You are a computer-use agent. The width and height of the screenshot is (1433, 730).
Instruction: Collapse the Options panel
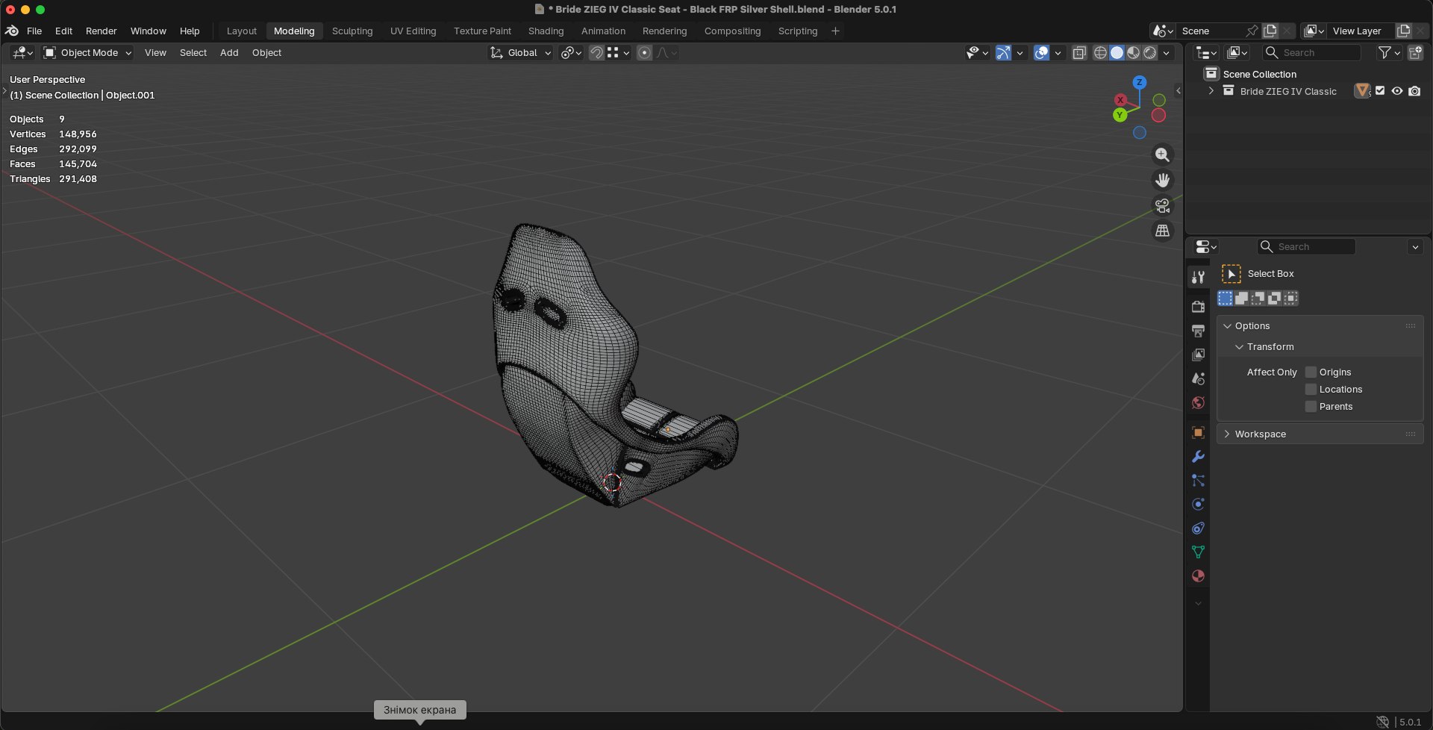tap(1227, 325)
